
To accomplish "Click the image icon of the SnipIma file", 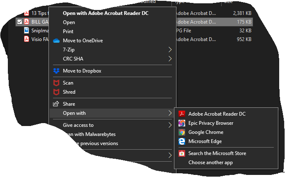I will [x=27, y=30].
